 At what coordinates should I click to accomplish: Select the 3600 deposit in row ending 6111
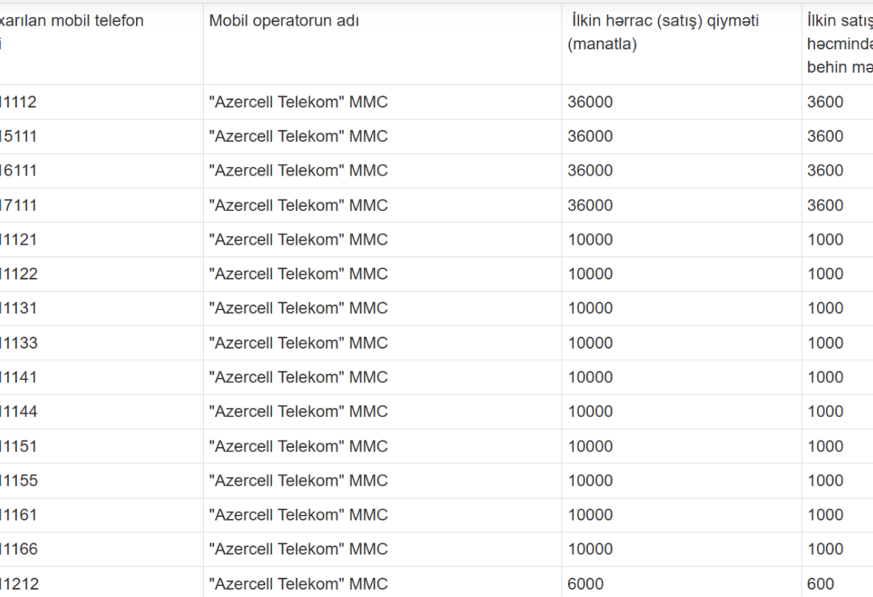pyautogui.click(x=825, y=170)
